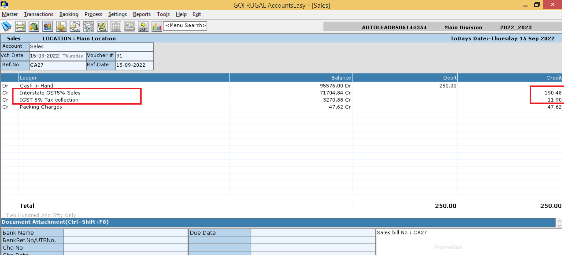This screenshot has width=564, height=255.
Task: Click the AUTOLEADRS06144354 status text
Action: click(394, 28)
